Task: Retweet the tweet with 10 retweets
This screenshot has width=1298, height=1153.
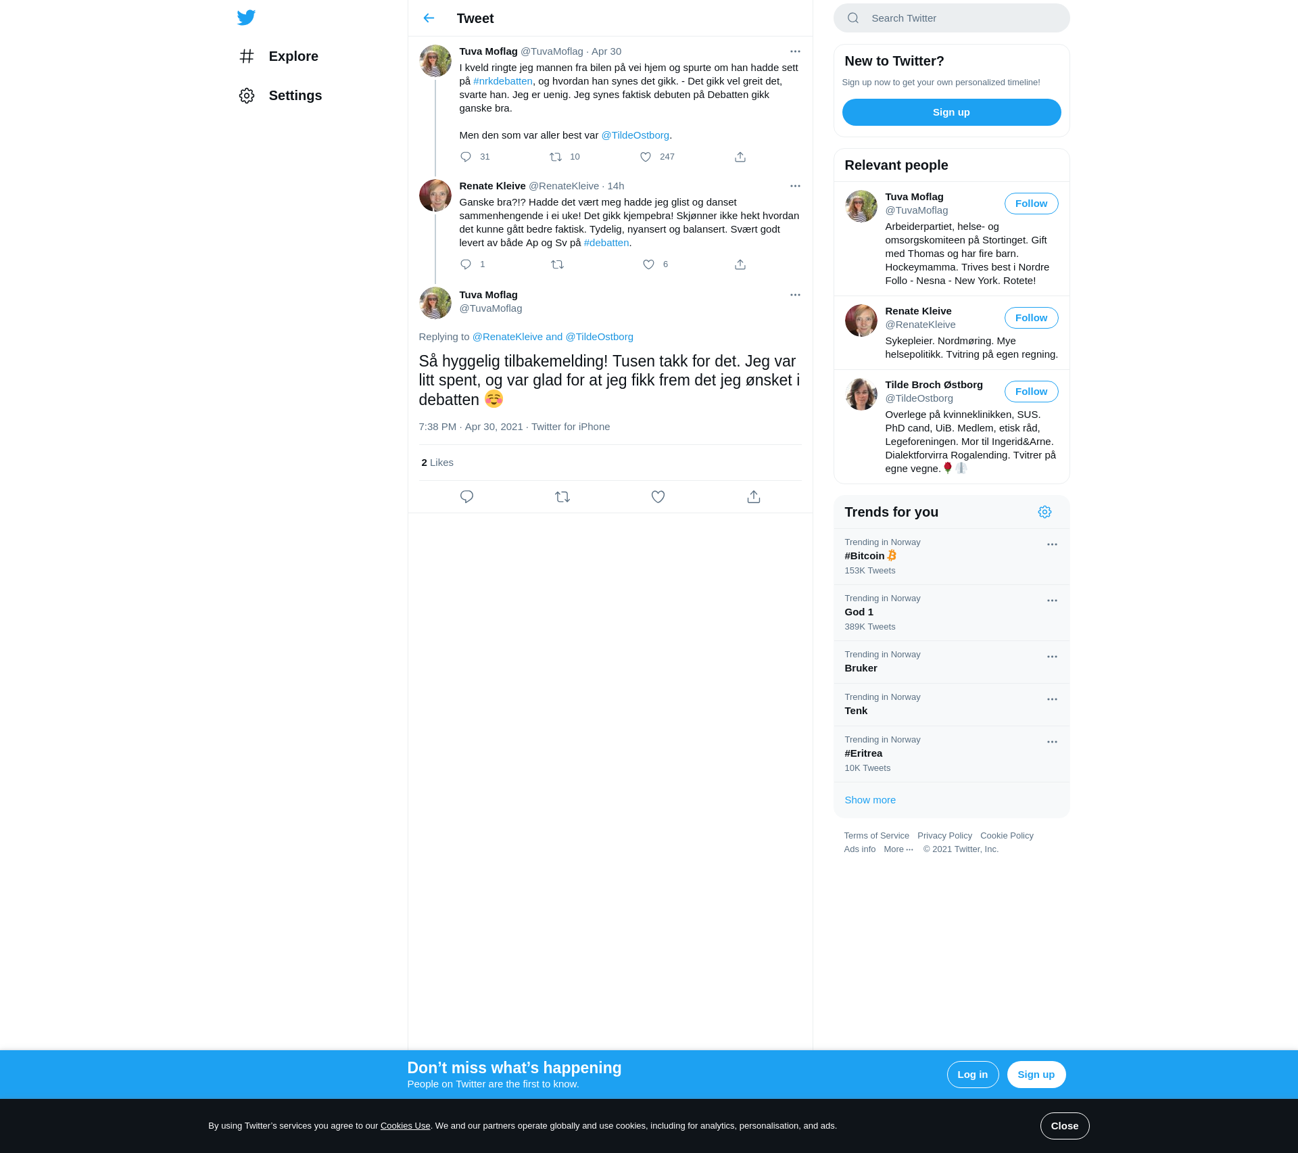Action: pyautogui.click(x=556, y=157)
